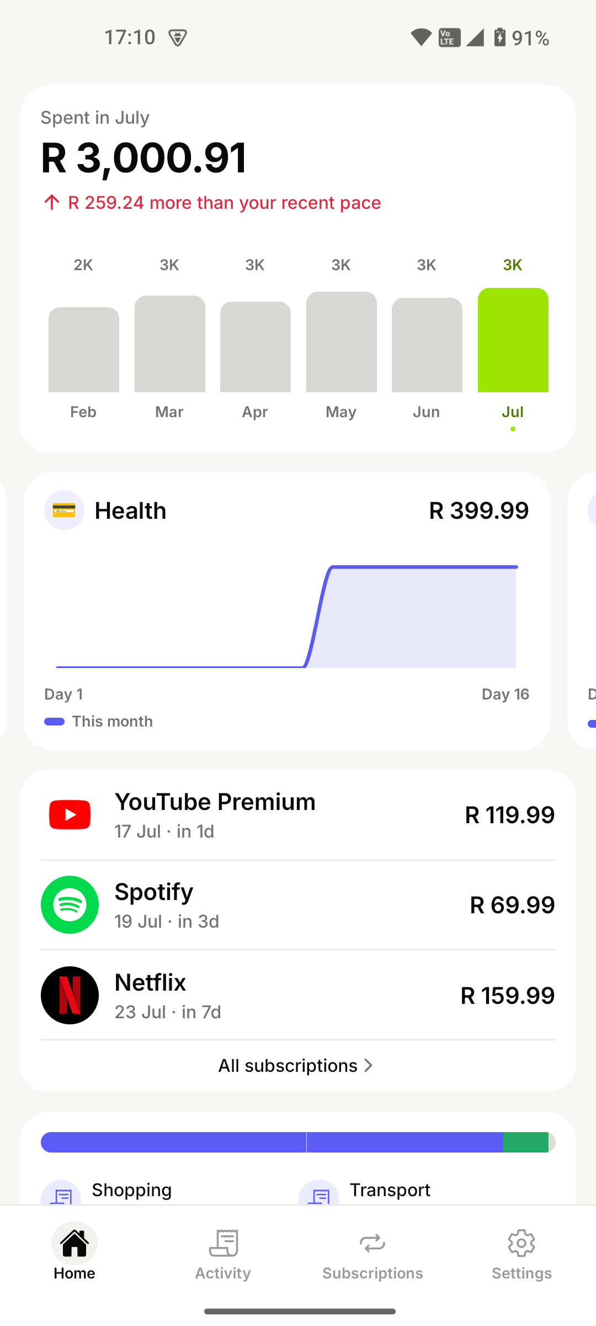This screenshot has width=596, height=1326.
Task: Select the Feb spending bar
Action: (84, 350)
